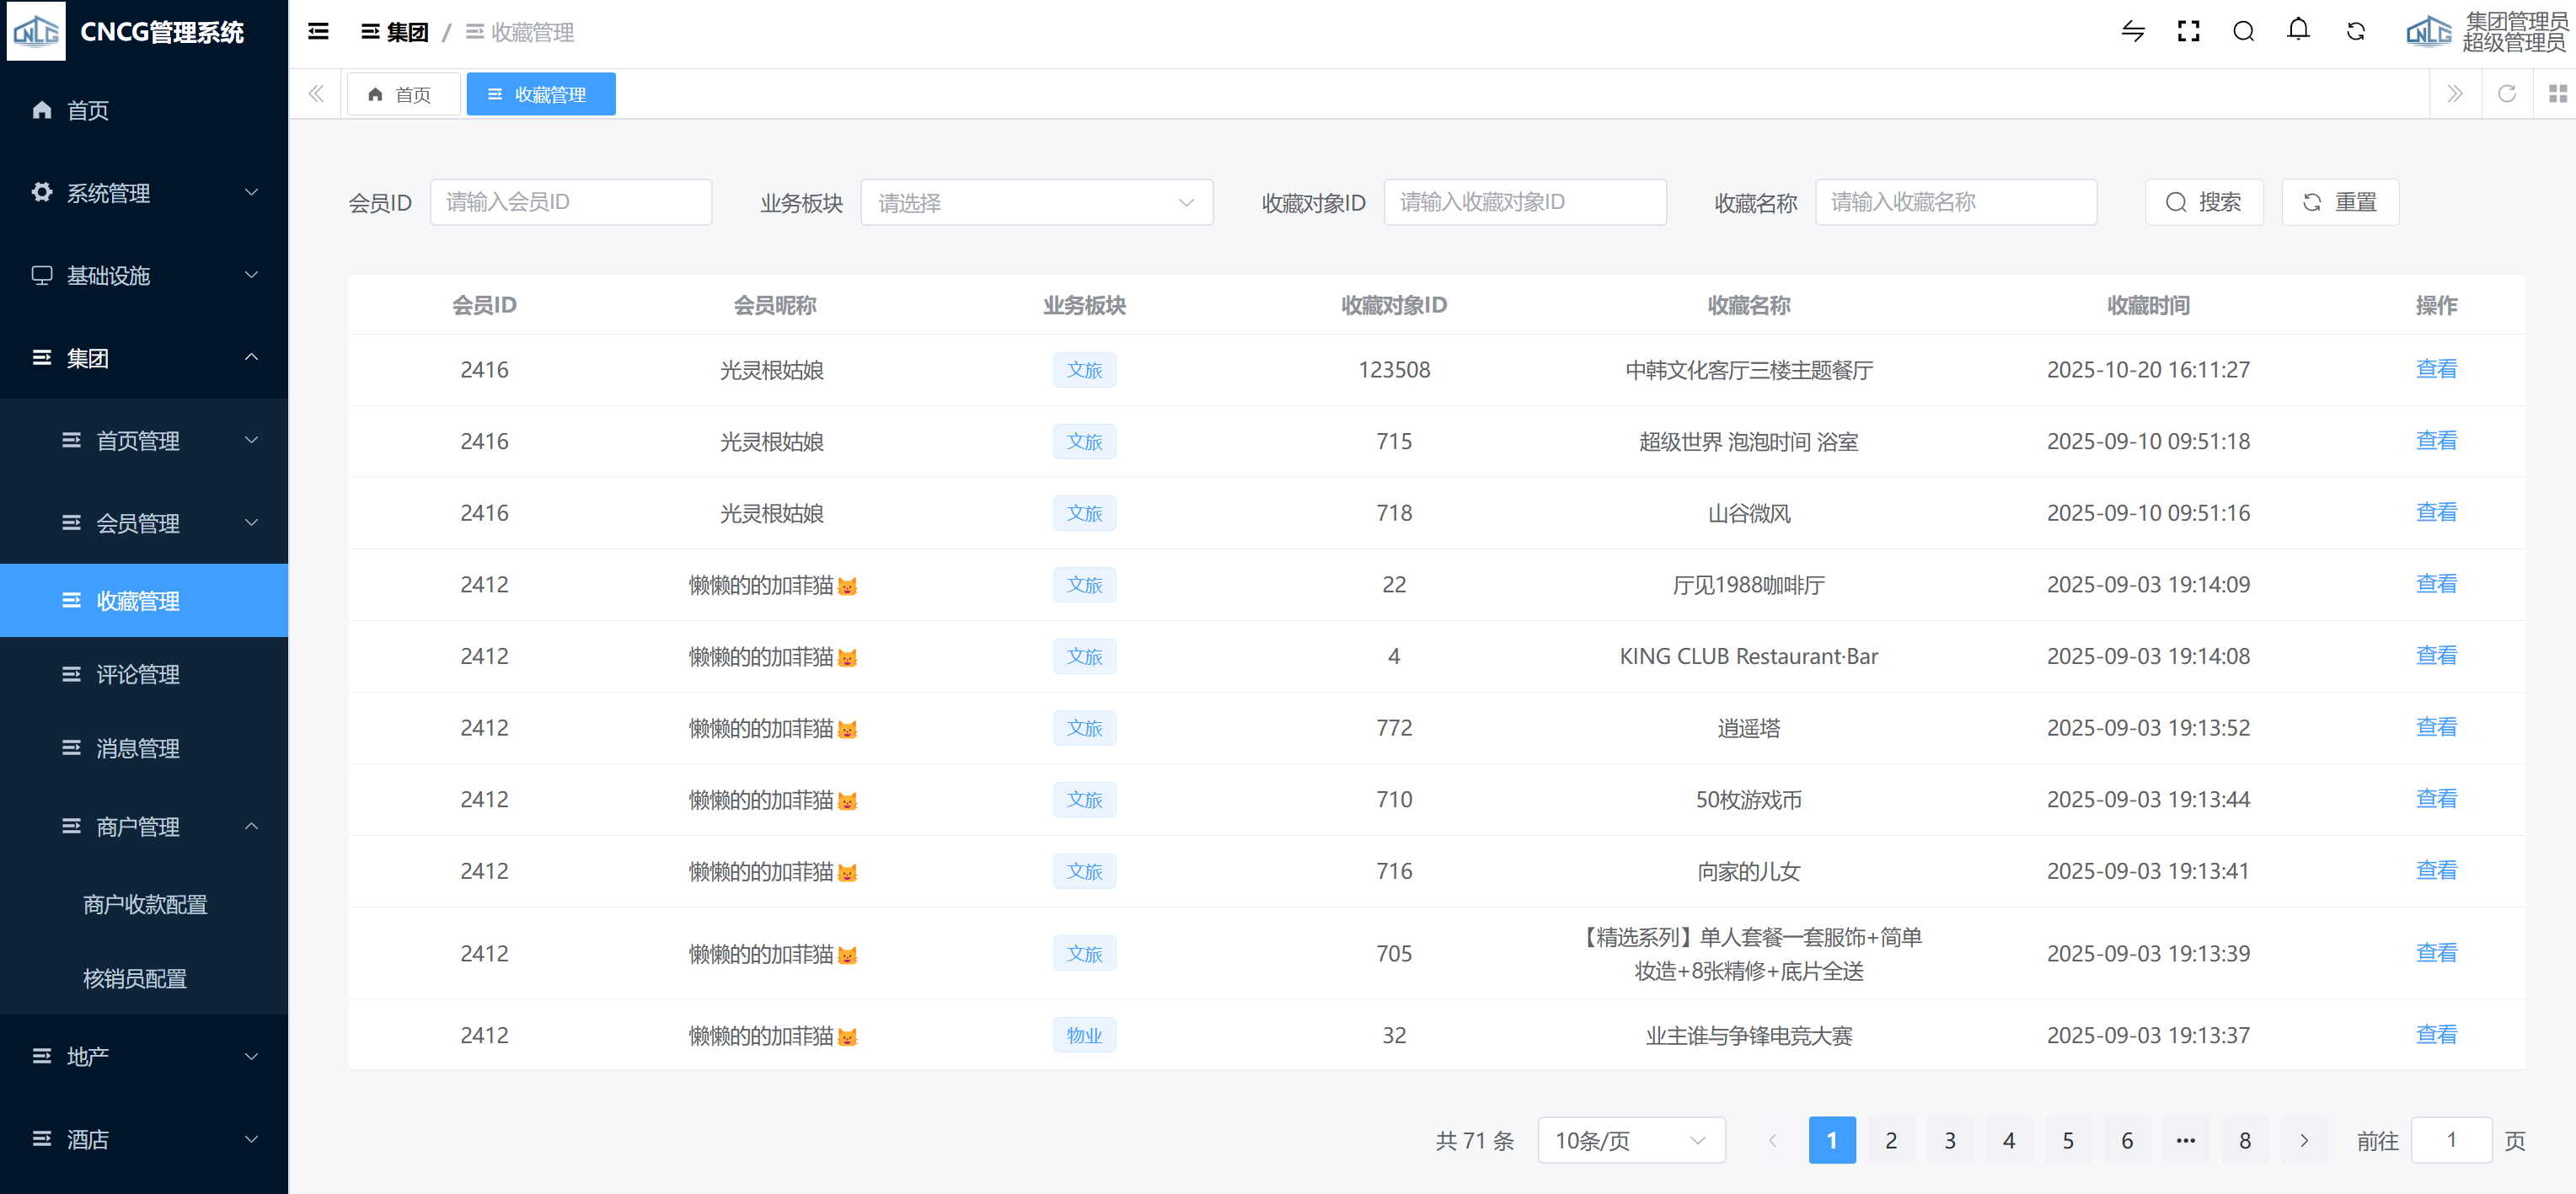Click the fullscreen icon in the header
The image size is (2576, 1194).
coord(2188,32)
